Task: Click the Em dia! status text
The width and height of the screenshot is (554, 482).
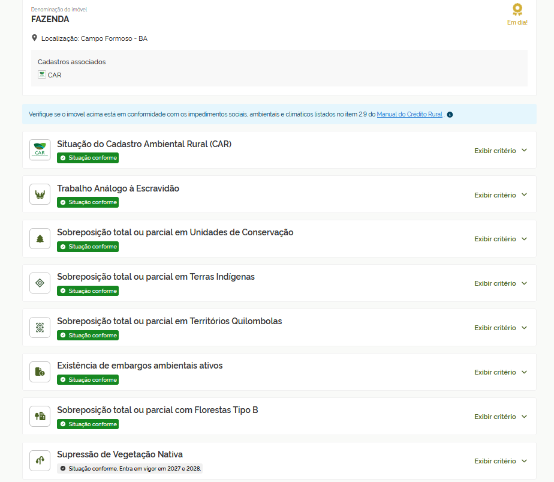Action: [517, 22]
